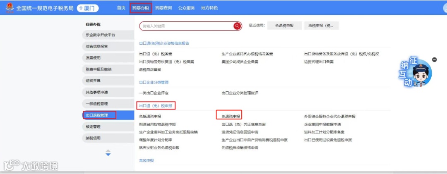Open 先退税后核销资格申请
This screenshot has height=174, width=447.
tap(240, 148)
